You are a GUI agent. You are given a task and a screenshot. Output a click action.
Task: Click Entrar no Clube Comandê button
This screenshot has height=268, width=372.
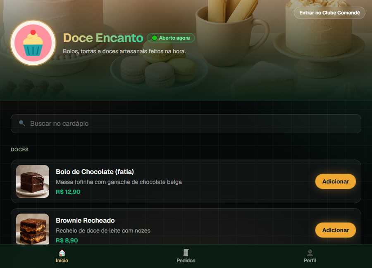pos(329,13)
